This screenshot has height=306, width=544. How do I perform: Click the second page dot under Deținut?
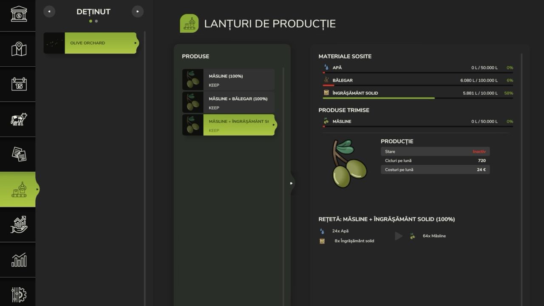(96, 21)
